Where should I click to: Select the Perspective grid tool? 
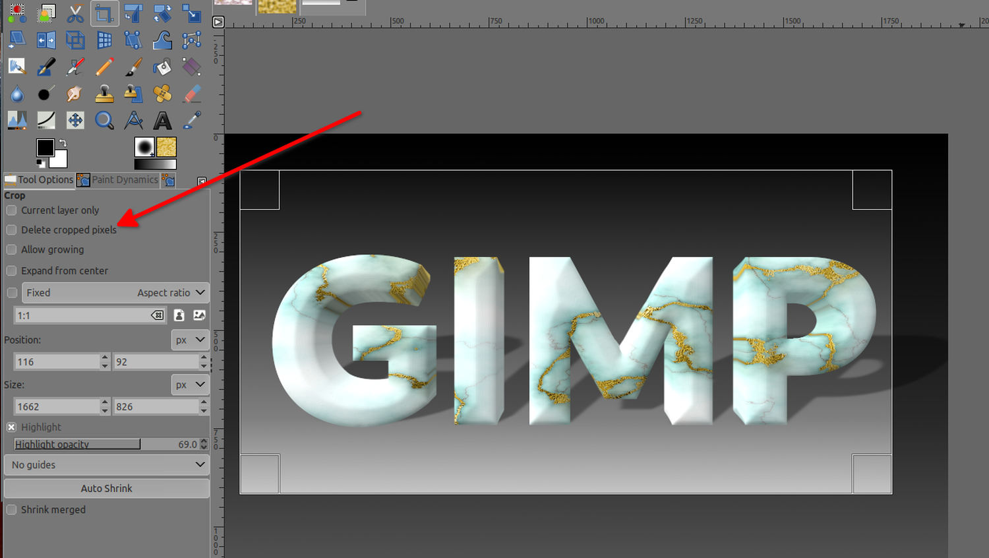(104, 40)
